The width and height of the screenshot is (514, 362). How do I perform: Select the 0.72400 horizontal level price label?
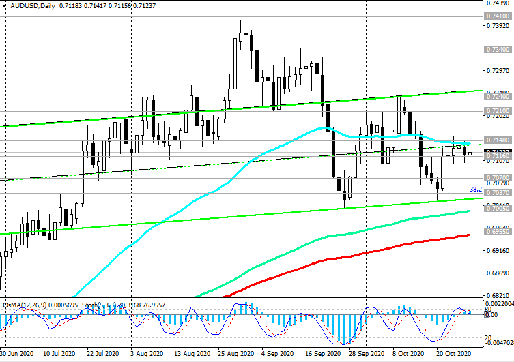(x=498, y=97)
